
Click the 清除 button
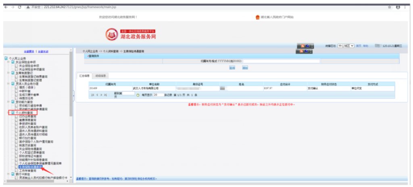245,68
